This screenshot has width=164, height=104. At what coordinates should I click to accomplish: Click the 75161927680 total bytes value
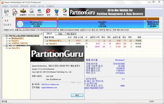pyautogui.click(x=119, y=64)
